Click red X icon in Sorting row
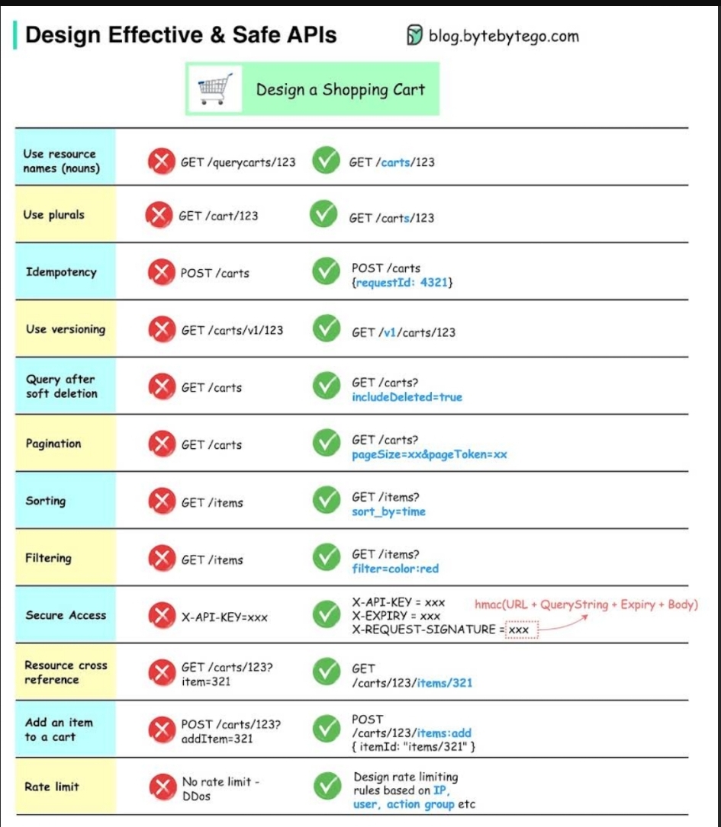Viewport: 721px width, 827px height. coord(161,502)
